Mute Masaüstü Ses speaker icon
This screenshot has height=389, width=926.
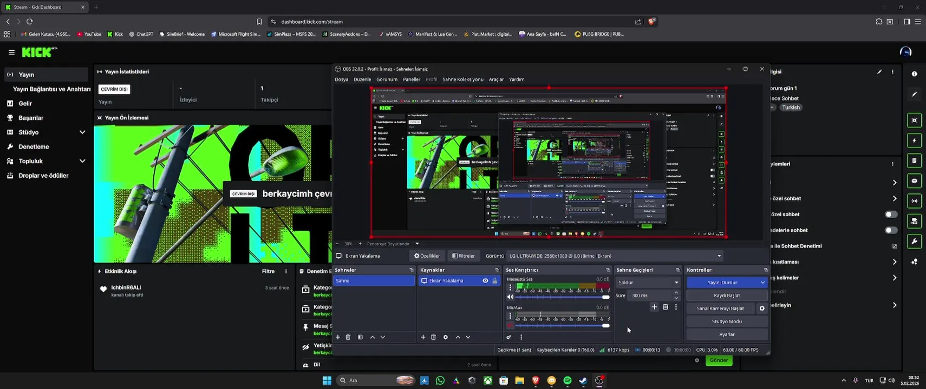coord(510,297)
